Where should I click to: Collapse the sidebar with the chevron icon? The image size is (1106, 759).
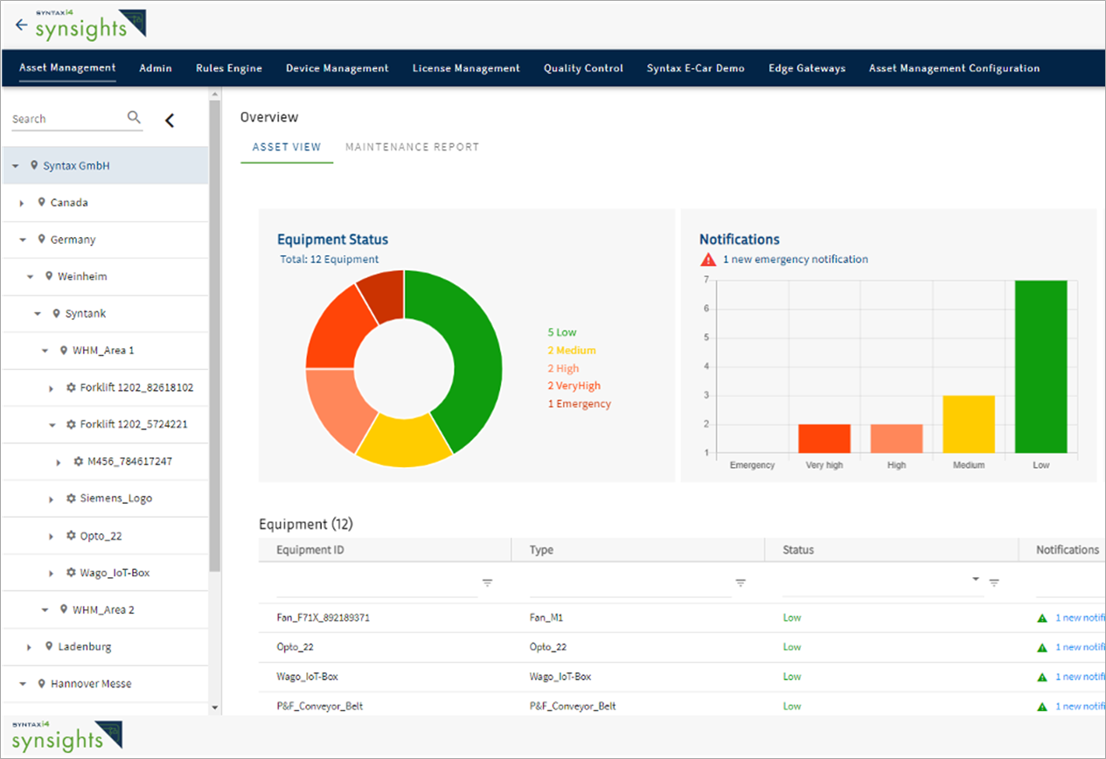(170, 121)
